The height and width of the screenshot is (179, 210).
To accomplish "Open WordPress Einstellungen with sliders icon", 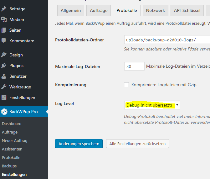I will pos(24,97).
